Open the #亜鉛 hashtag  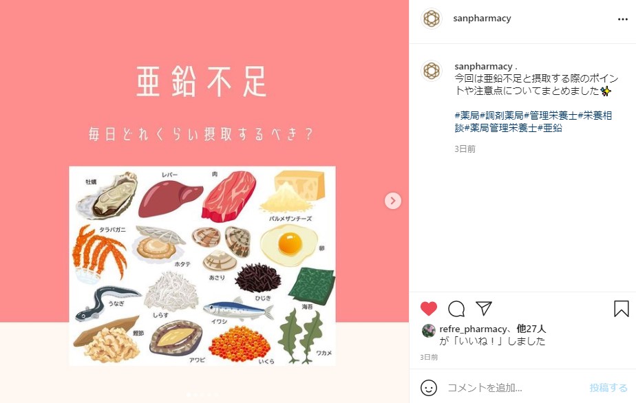[x=550, y=128]
